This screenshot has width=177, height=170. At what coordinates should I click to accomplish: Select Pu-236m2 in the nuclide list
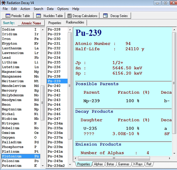pyautogui.click(x=57, y=166)
